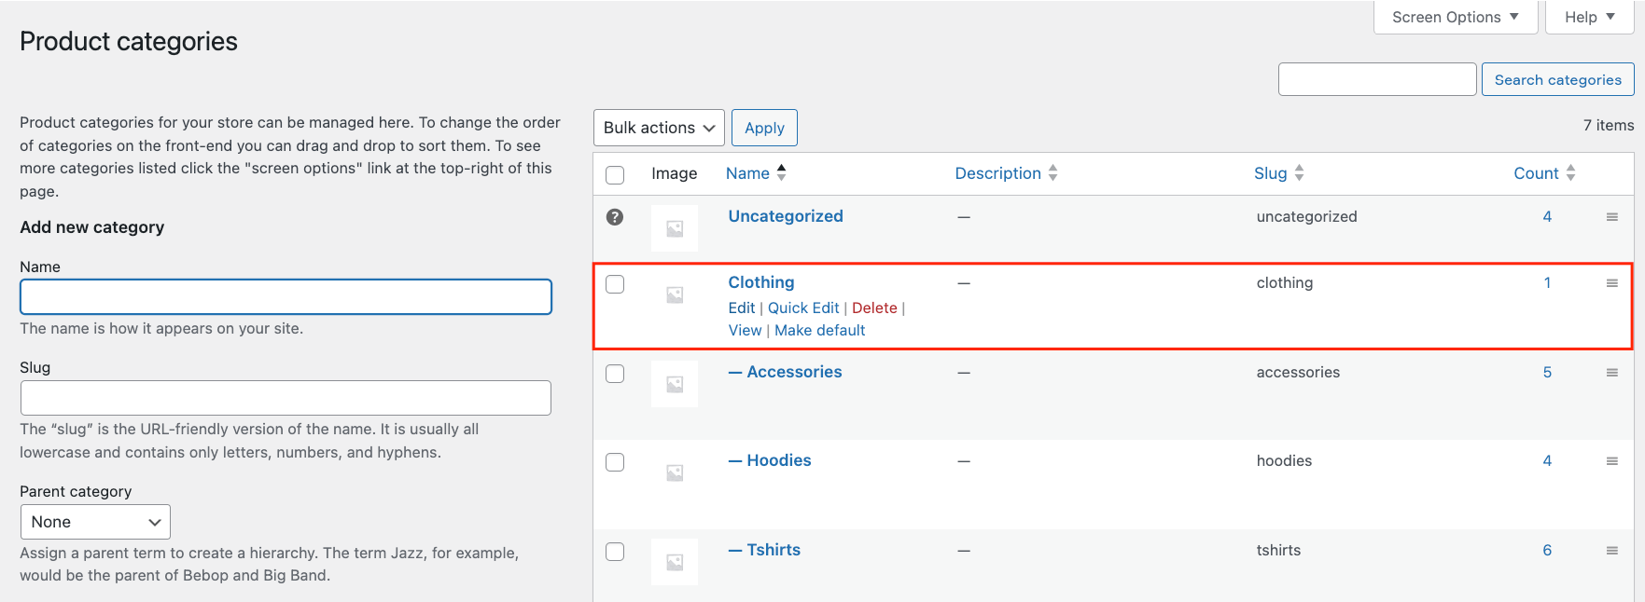1645x602 pixels.
Task: Click Edit under Clothing
Action: coord(742,308)
